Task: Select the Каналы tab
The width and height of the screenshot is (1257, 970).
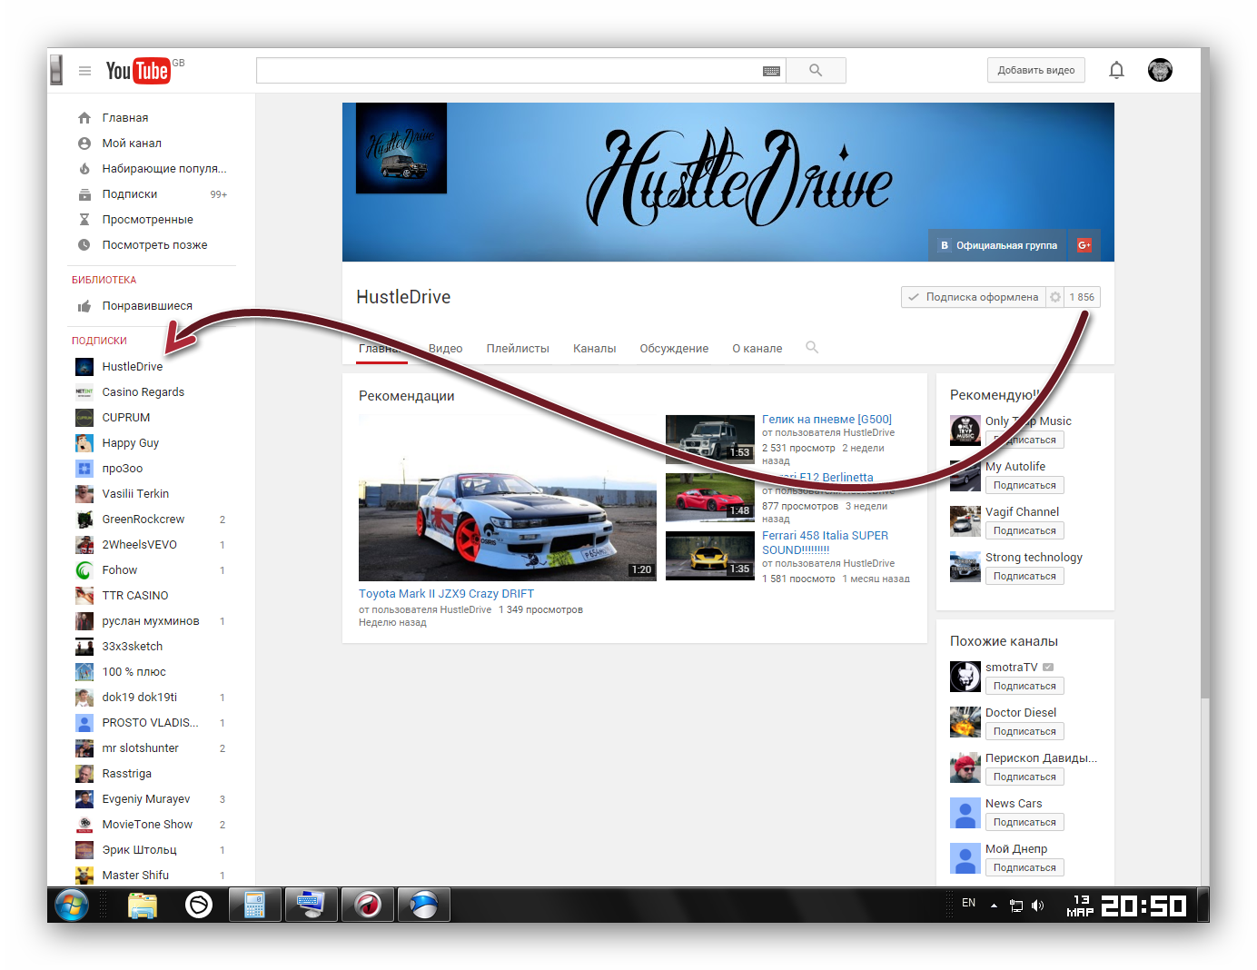Action: coord(594,349)
